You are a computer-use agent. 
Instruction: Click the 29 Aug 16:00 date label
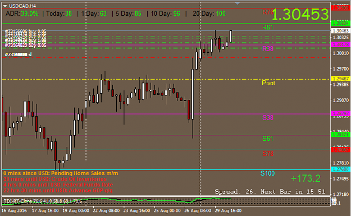[228, 210]
